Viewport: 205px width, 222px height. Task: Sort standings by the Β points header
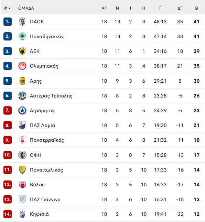(196, 8)
